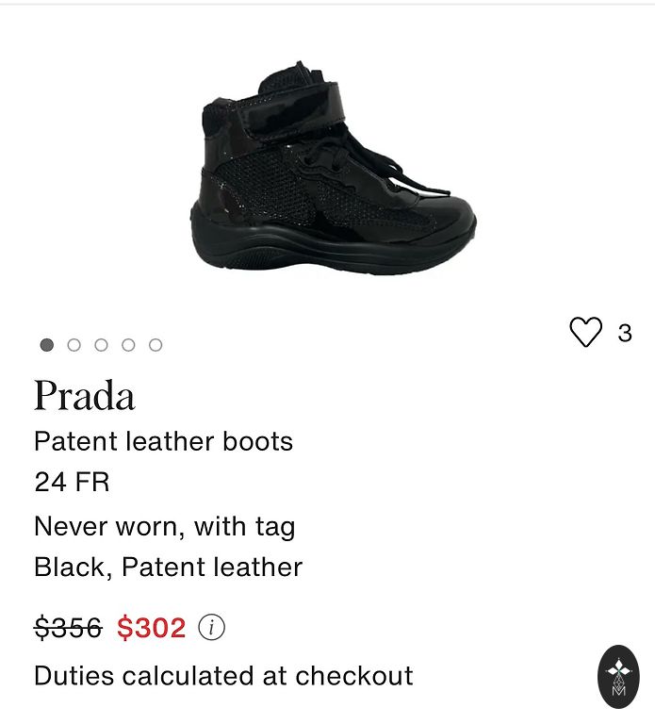
Task: Select the 24 FR size text
Action: (x=72, y=483)
